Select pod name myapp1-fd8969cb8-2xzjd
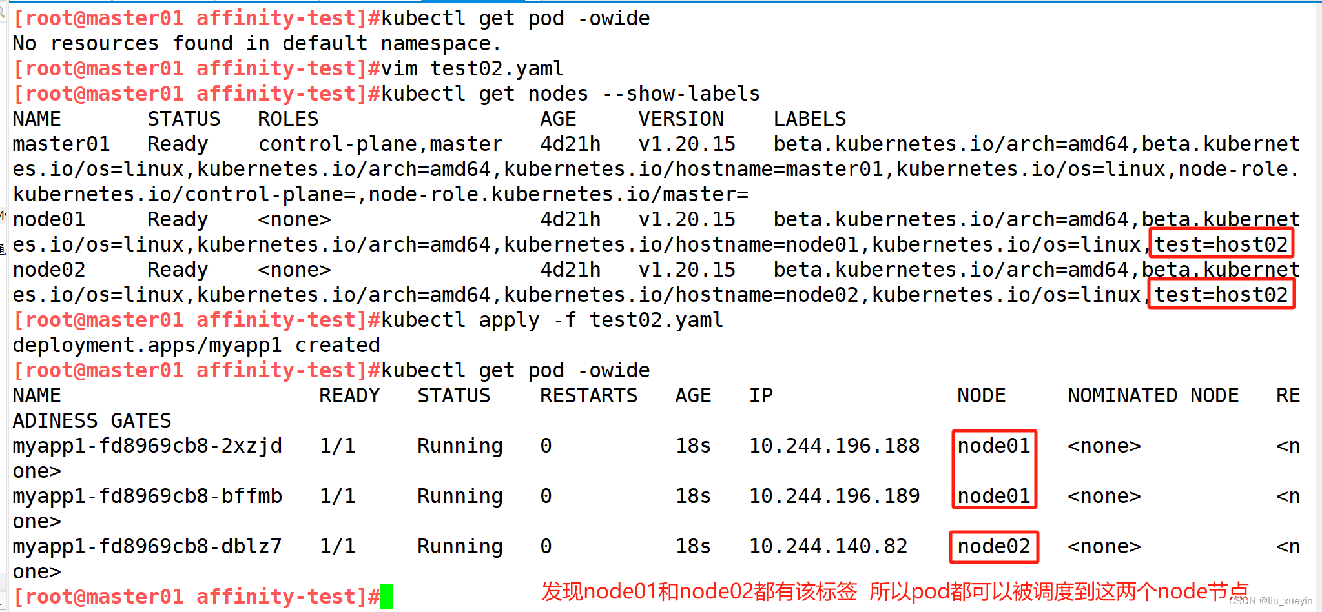The width and height of the screenshot is (1322, 612). [147, 446]
